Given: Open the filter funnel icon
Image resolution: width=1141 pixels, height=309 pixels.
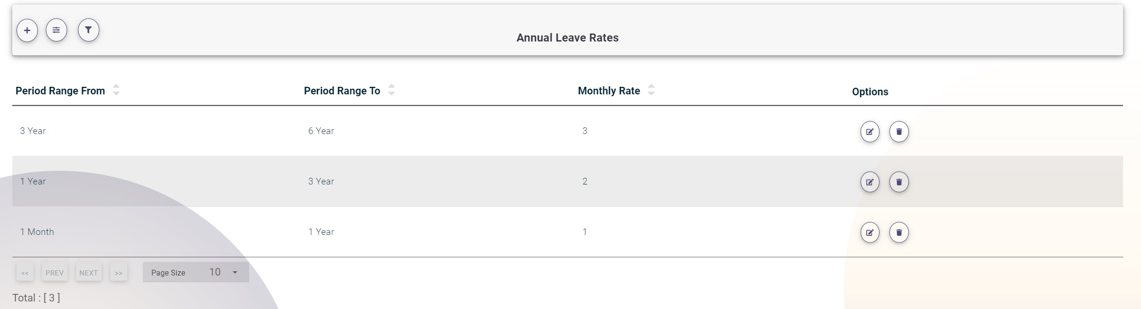Looking at the screenshot, I should point(89,30).
